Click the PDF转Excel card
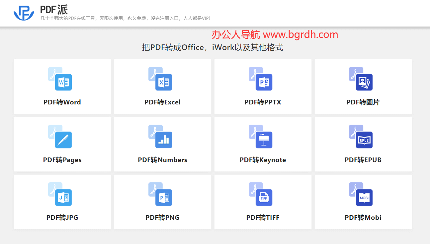Image resolution: width=430 pixels, height=244 pixels. click(x=162, y=87)
